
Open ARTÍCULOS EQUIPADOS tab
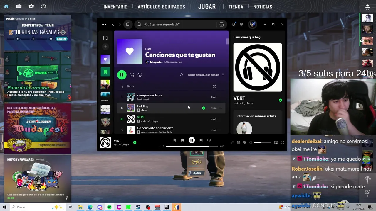click(x=161, y=7)
